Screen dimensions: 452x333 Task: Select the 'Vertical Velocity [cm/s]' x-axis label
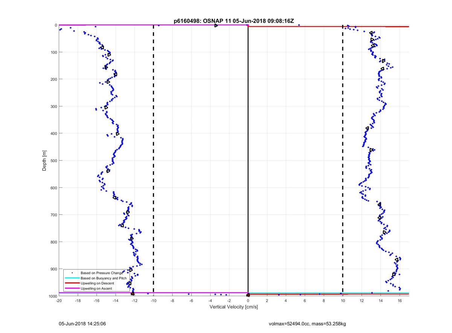point(234,307)
